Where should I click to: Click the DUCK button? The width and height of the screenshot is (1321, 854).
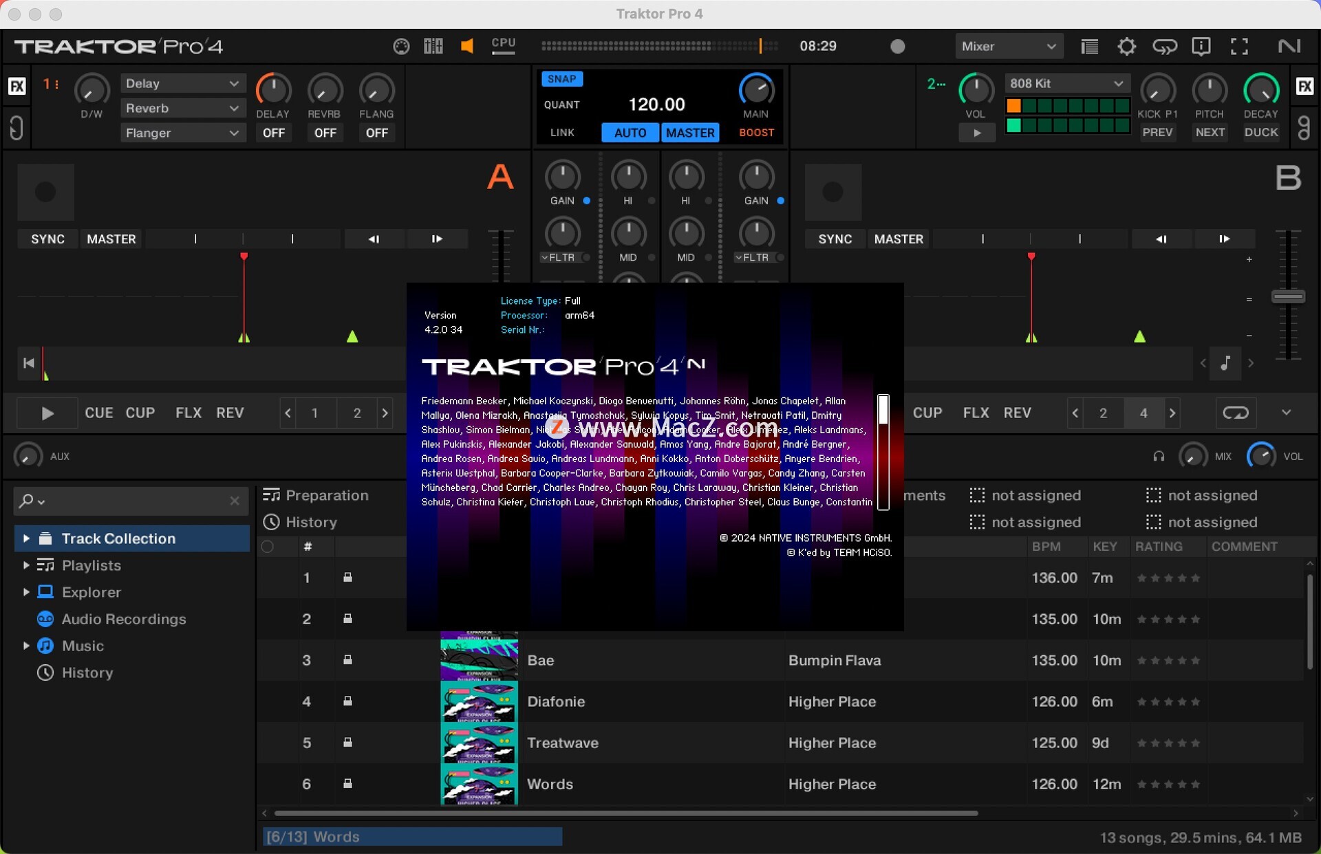click(1261, 132)
